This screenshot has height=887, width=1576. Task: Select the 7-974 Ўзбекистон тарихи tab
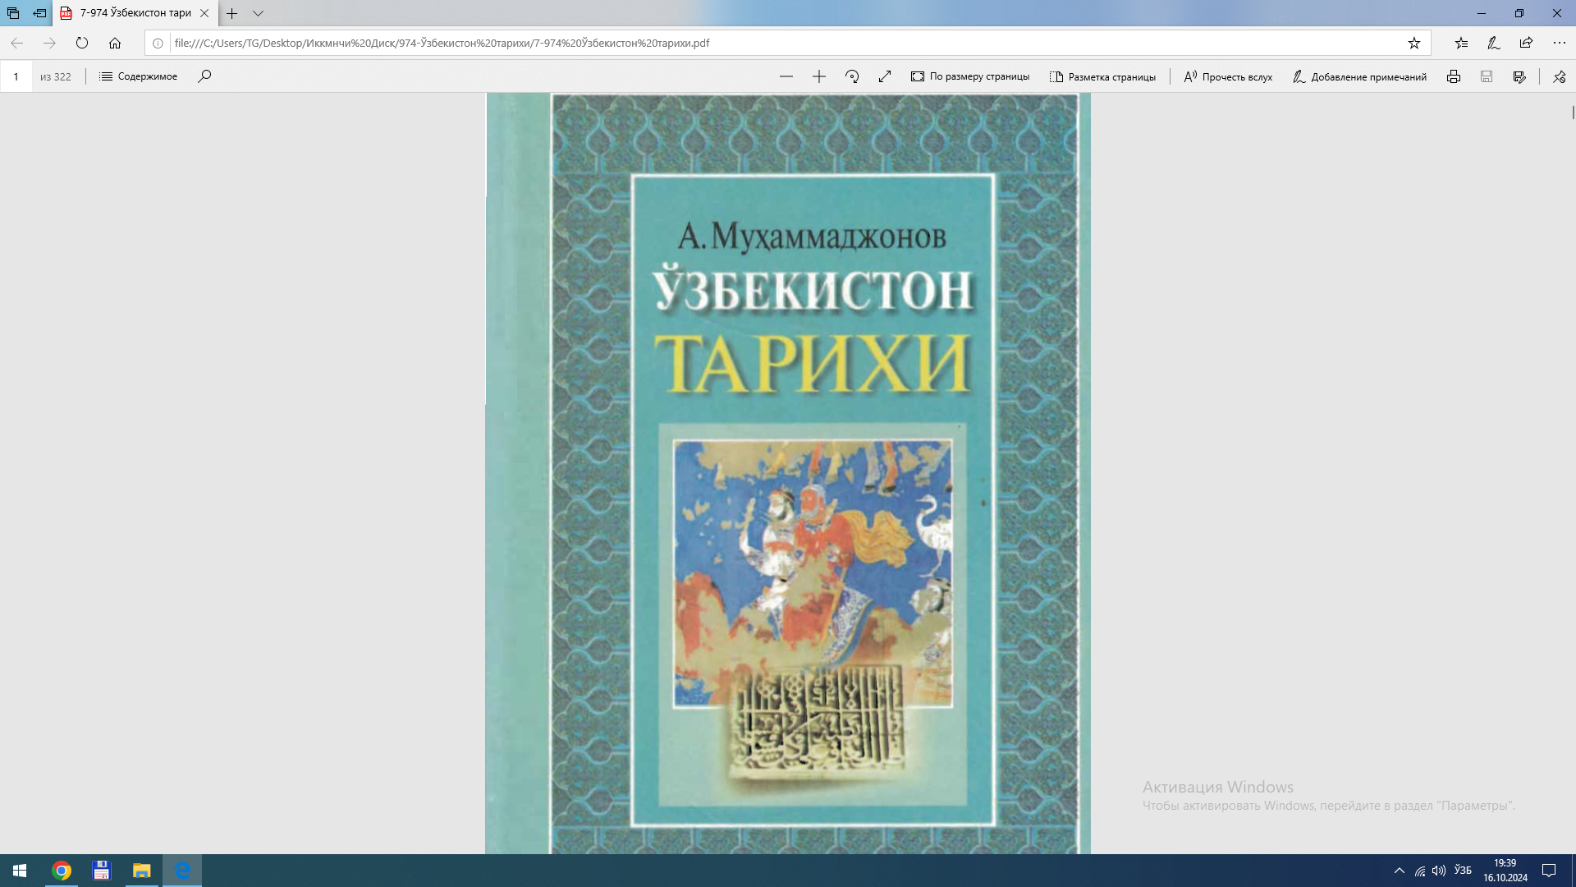(x=135, y=13)
